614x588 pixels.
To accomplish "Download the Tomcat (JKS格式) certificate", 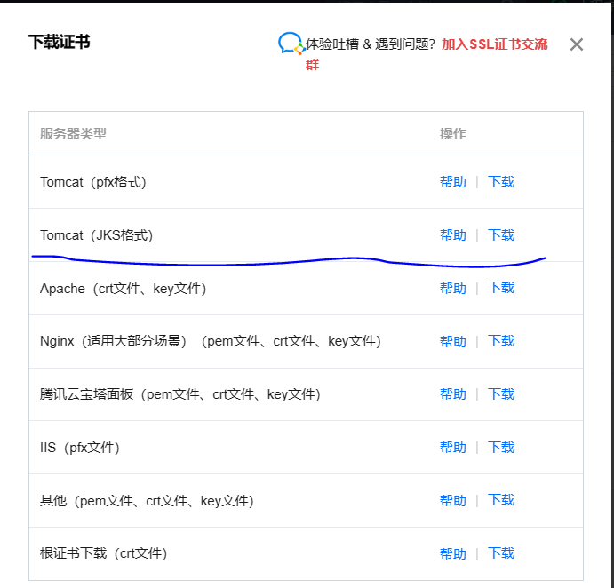I will 501,235.
